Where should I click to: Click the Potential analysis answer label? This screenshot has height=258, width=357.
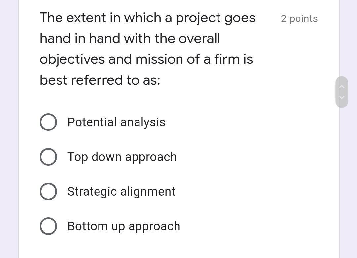pyautogui.click(x=116, y=122)
